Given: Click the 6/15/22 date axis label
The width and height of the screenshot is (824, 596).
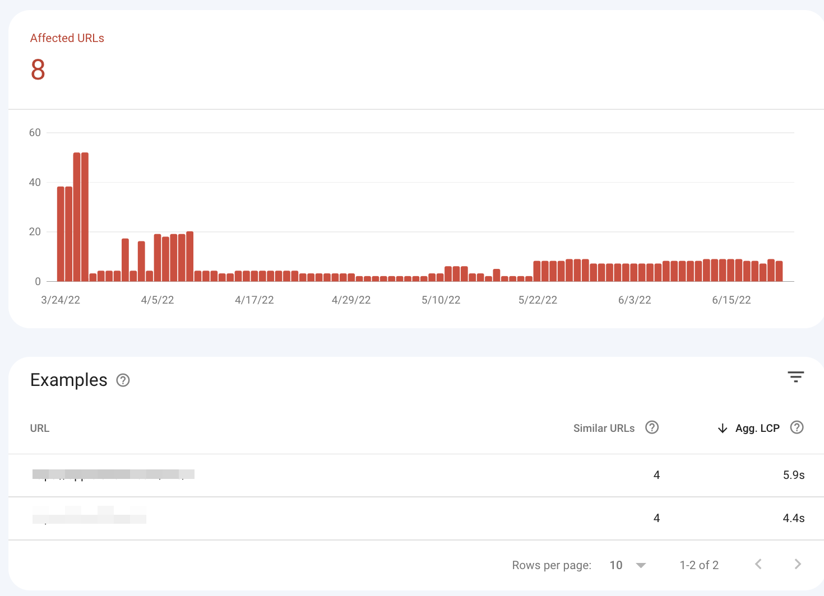Looking at the screenshot, I should [x=731, y=300].
